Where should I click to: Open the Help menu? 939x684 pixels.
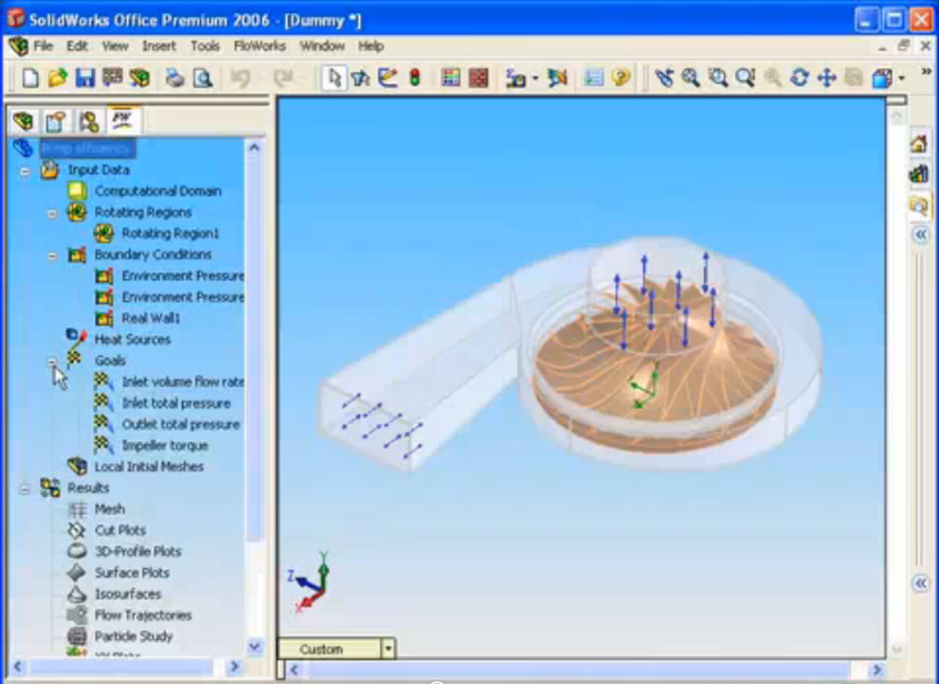371,46
